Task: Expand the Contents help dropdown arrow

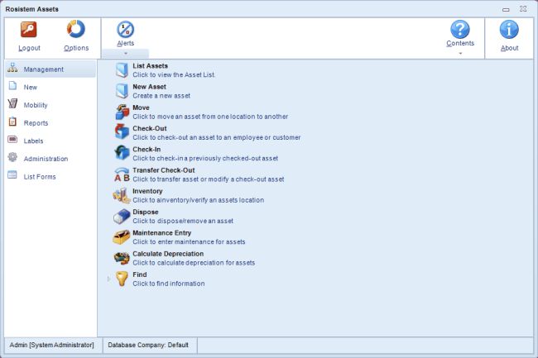Action: pos(460,53)
